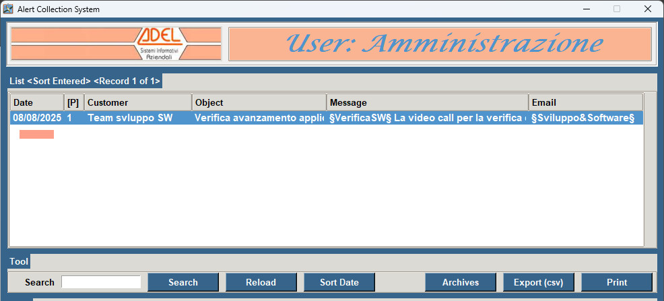Click the salmon colored bar below the date
Viewport: 664px width, 301px height.
pos(36,135)
